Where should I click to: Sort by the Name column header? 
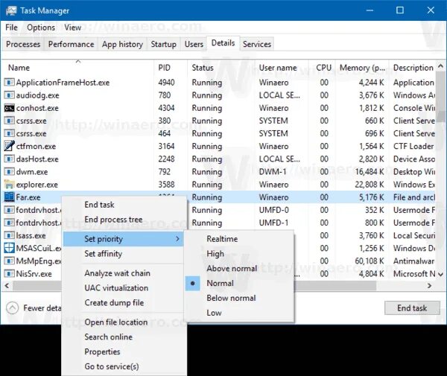78,68
